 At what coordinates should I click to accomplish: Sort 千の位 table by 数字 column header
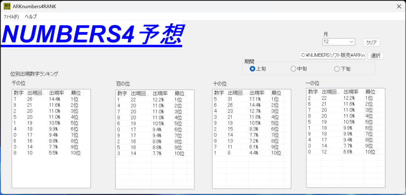point(19,93)
